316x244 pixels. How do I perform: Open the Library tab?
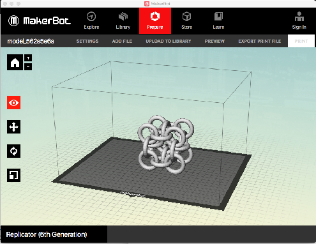[x=123, y=20]
